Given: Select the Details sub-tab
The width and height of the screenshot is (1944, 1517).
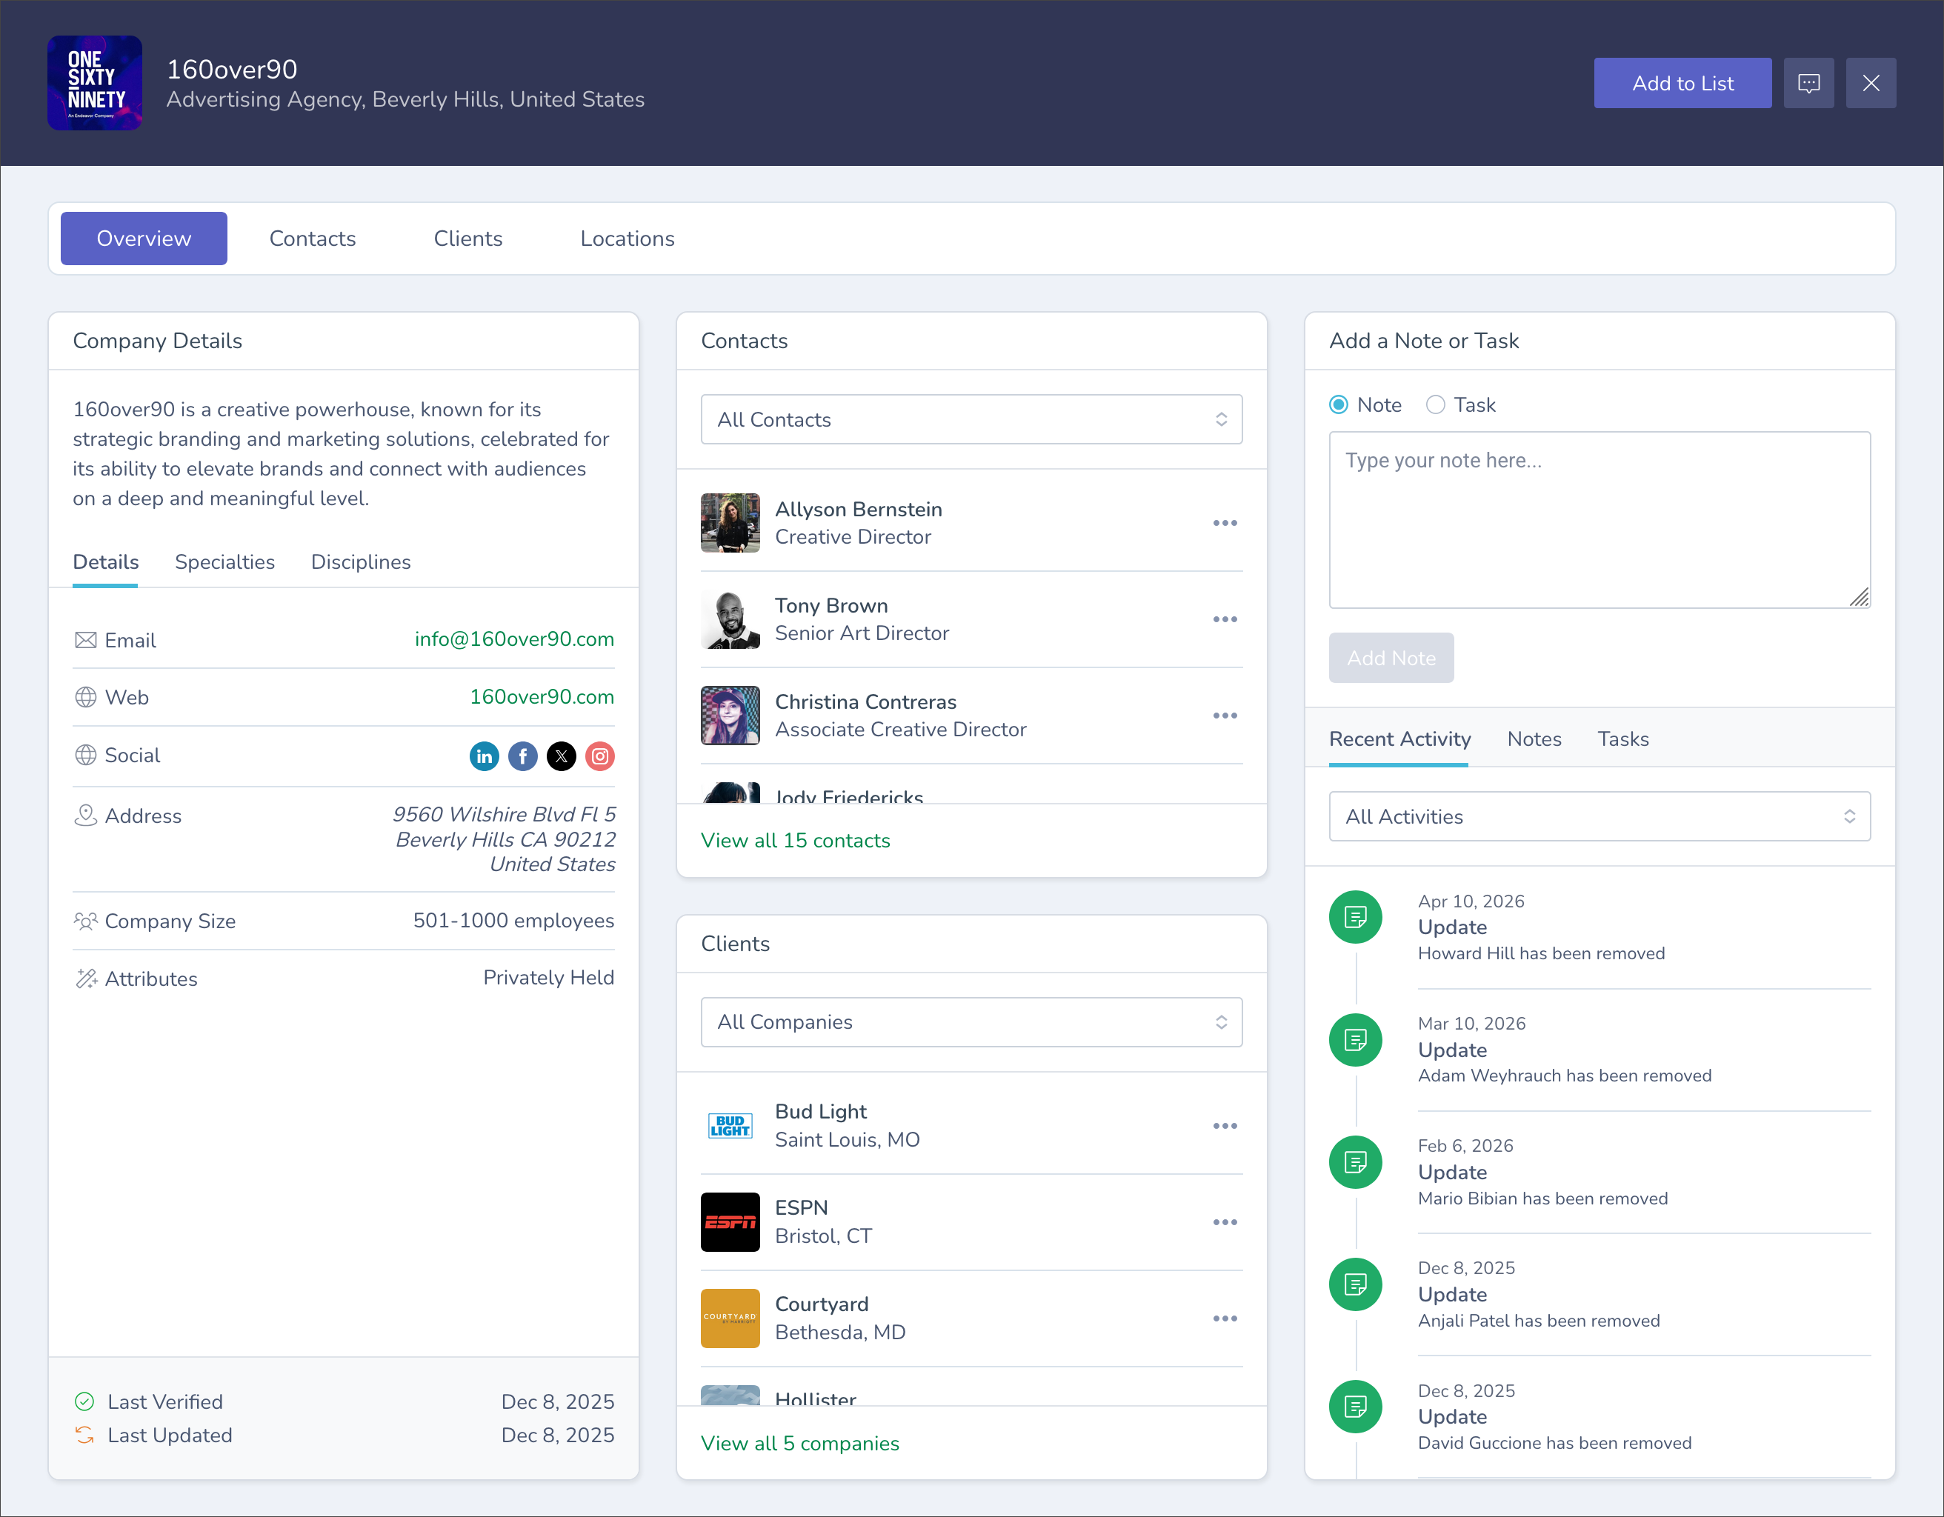Looking at the screenshot, I should click(106, 562).
